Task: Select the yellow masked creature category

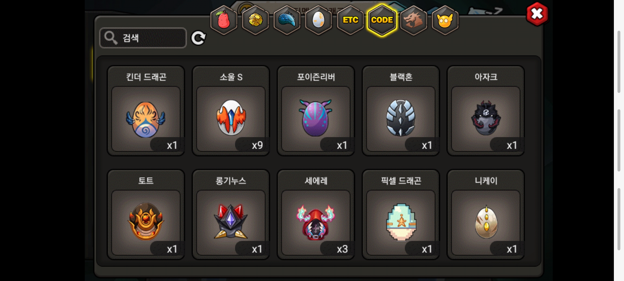Action: point(445,20)
